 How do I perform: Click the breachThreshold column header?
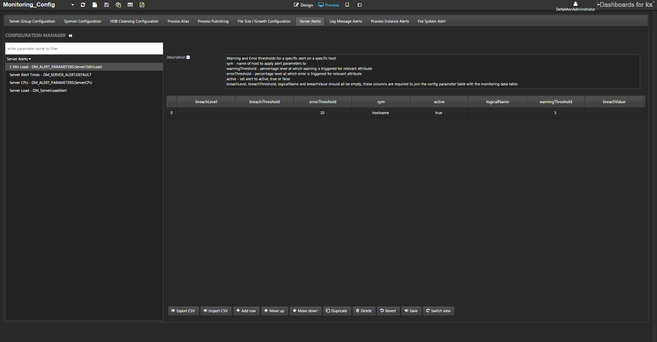[x=265, y=102]
